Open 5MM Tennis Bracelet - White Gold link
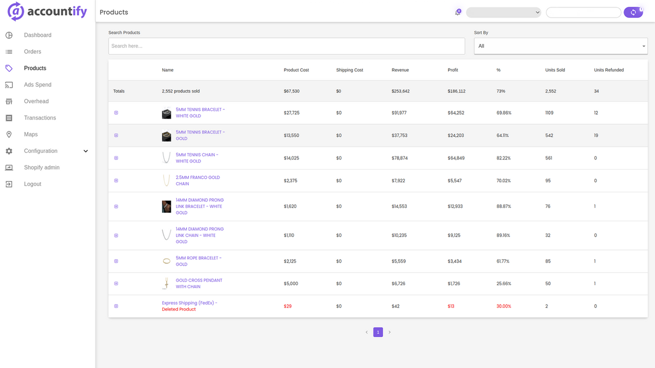The image size is (655, 368). 201,113
